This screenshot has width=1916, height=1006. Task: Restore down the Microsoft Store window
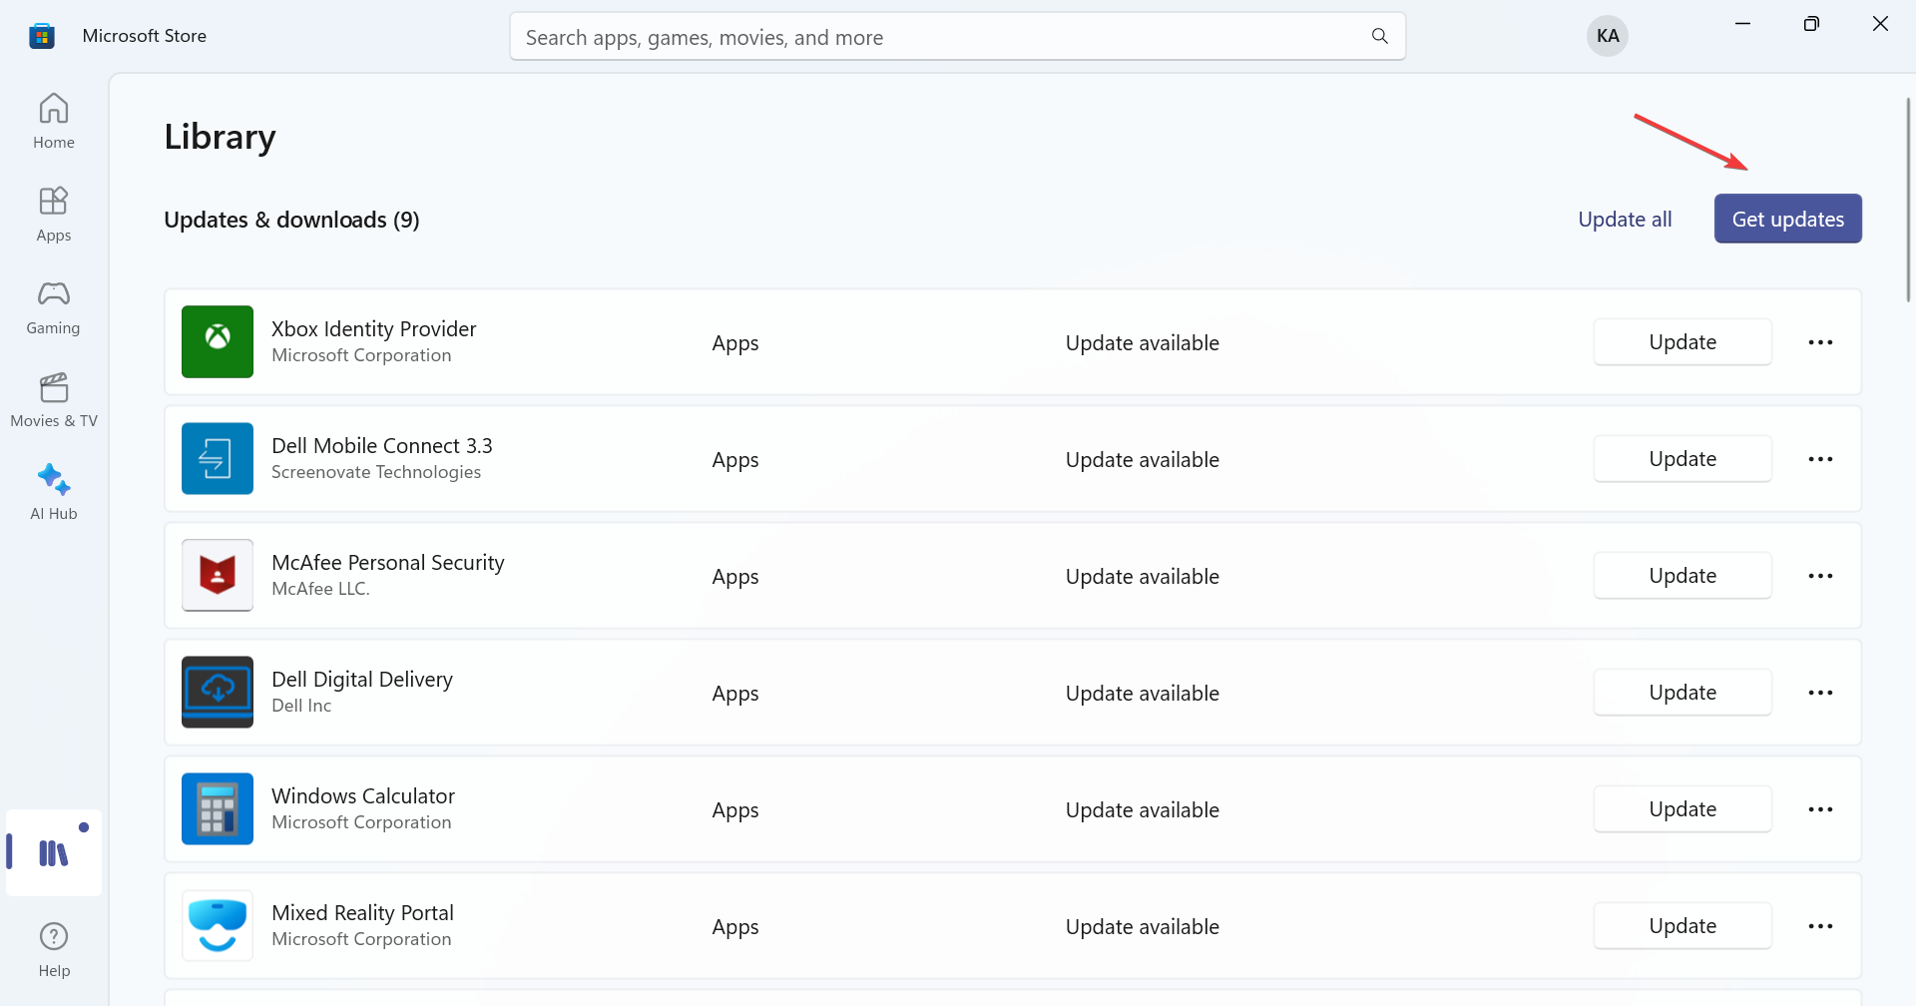coord(1811,24)
